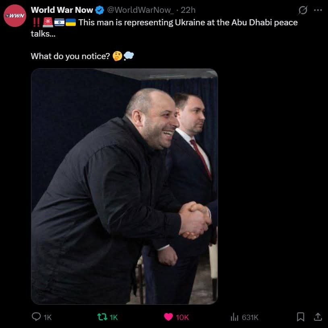Open the World War Now profile avatar
Image resolution: width=328 pixels, height=328 pixels.
(15, 16)
